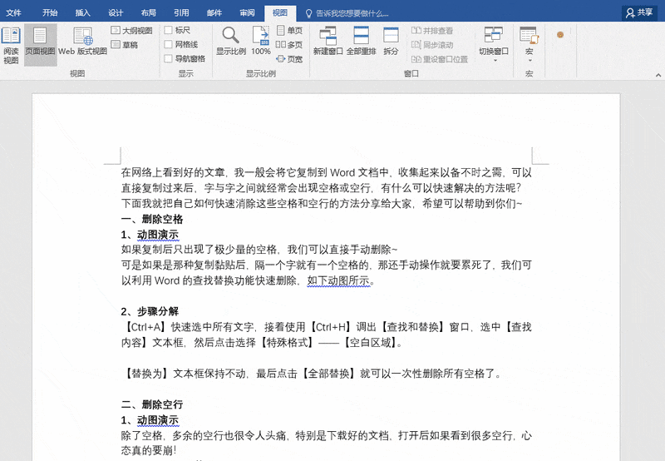Image resolution: width=665 pixels, height=461 pixels.
Task: Open the 引用 ribbon tab
Action: click(x=181, y=12)
